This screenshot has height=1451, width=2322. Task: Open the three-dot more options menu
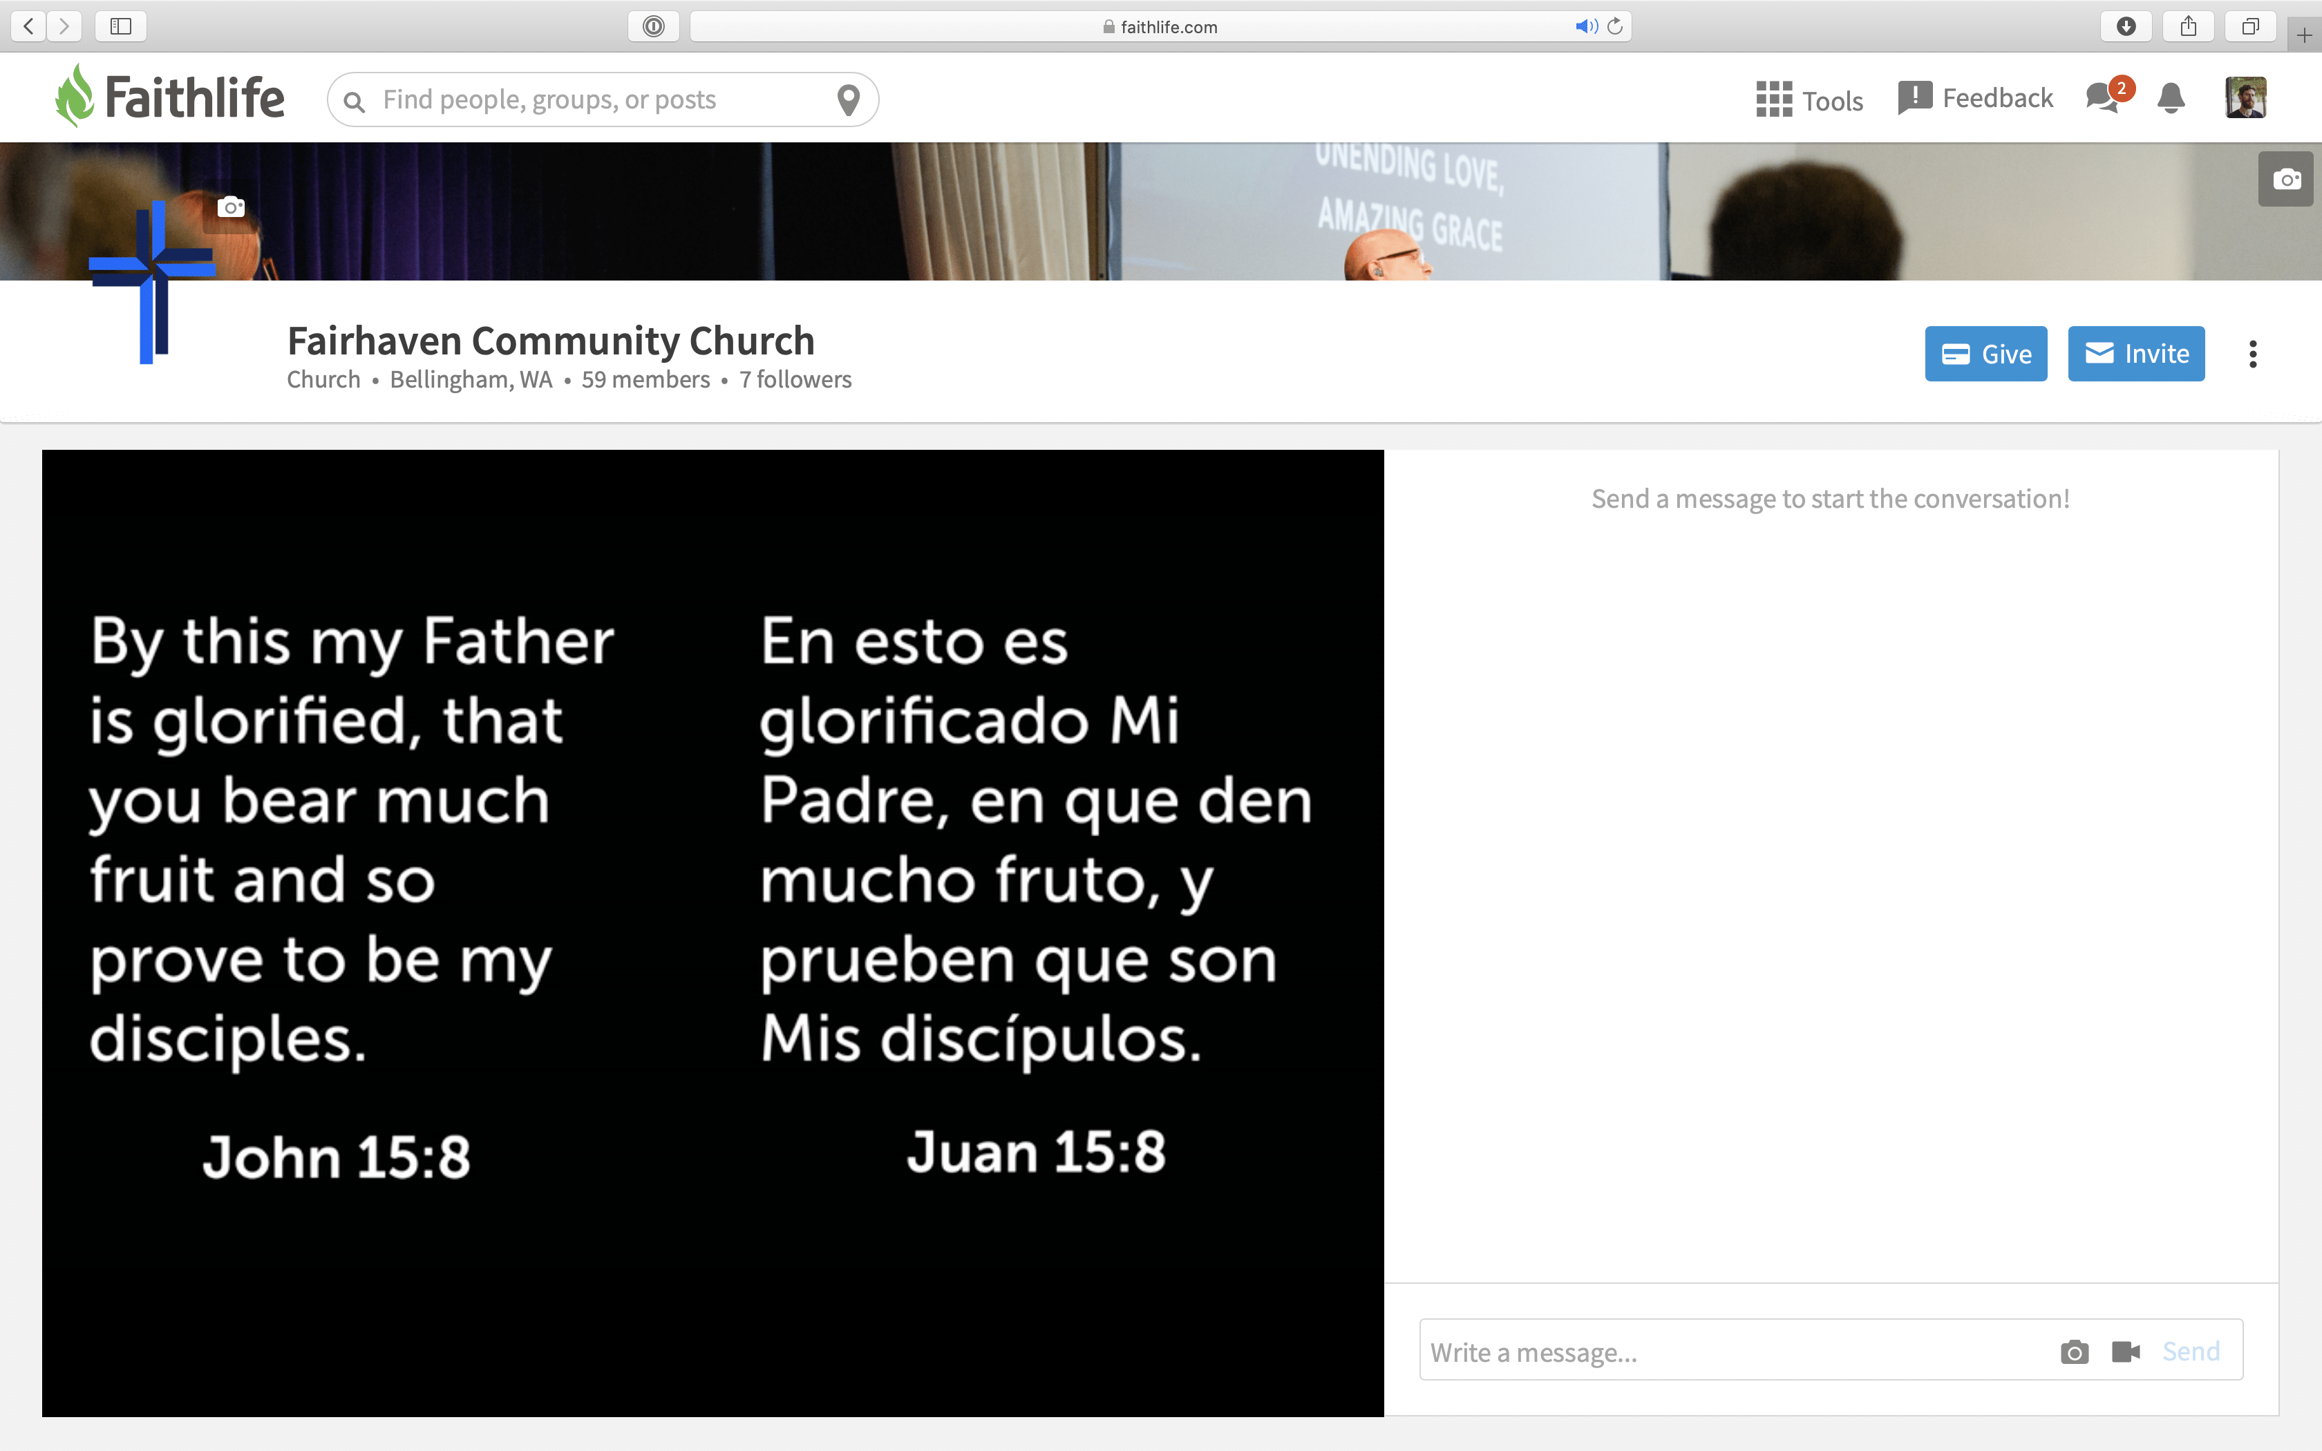(x=2253, y=354)
